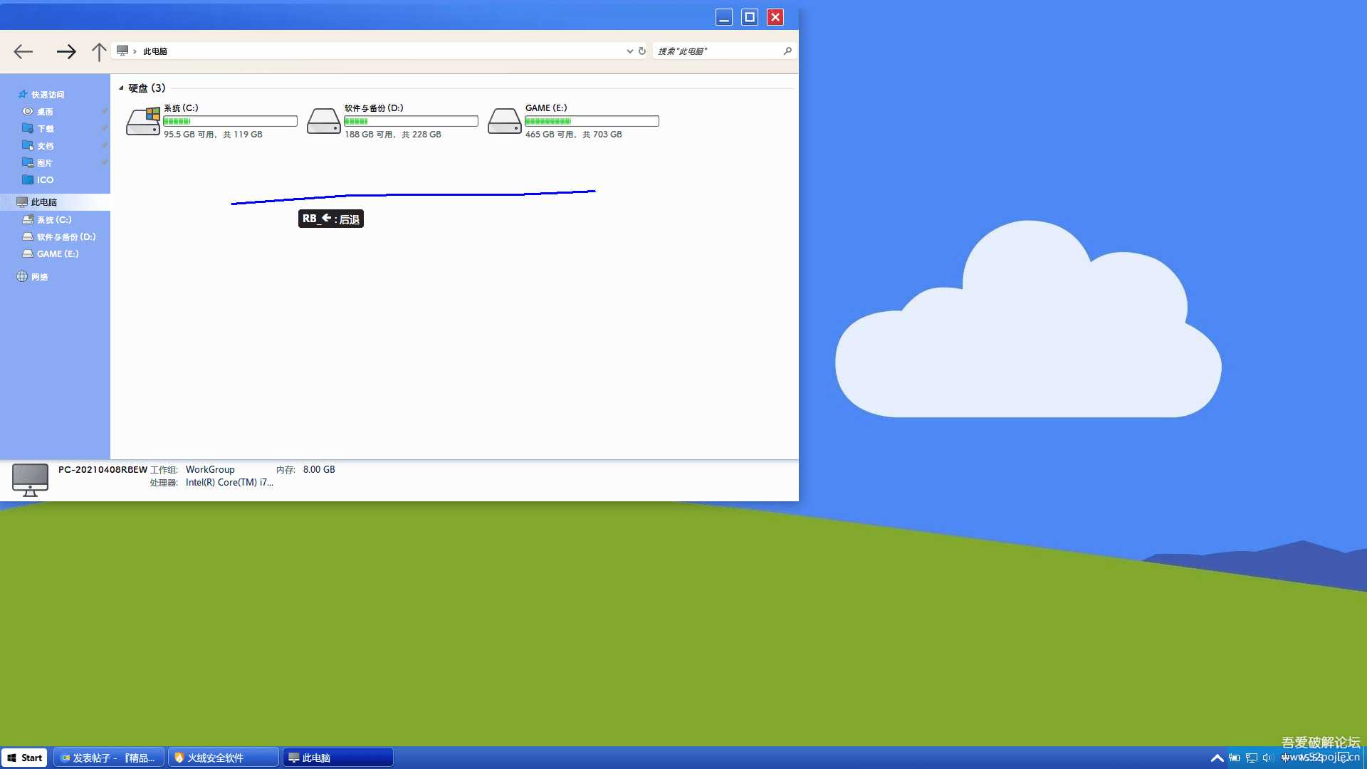Image resolution: width=1367 pixels, height=769 pixels.
Task: Select GAME (E:) in the navigation tree
Action: coord(57,254)
